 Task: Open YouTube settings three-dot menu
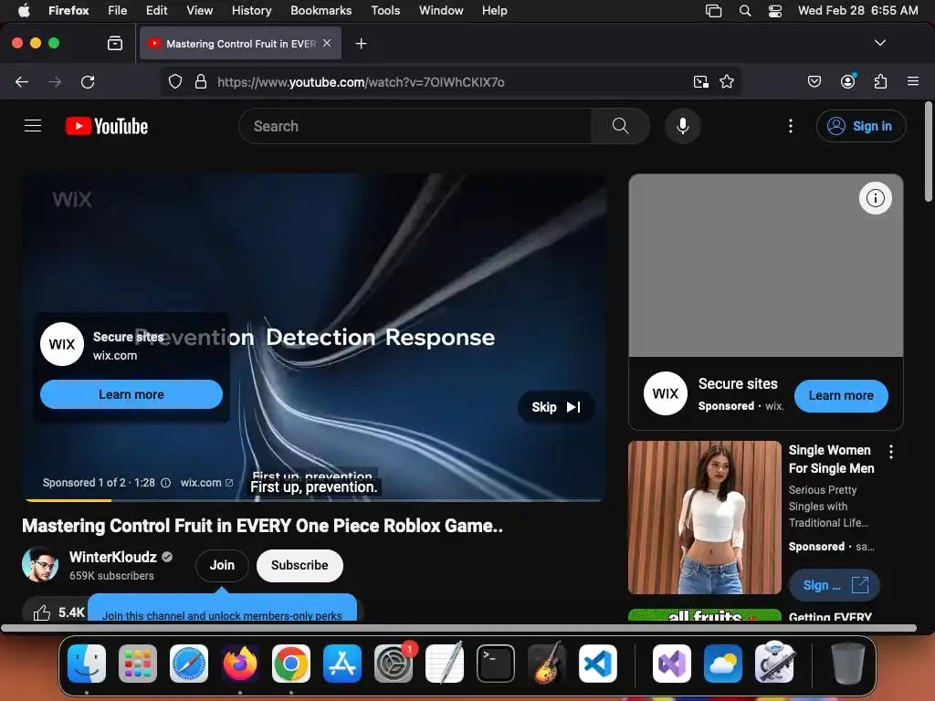coord(791,126)
